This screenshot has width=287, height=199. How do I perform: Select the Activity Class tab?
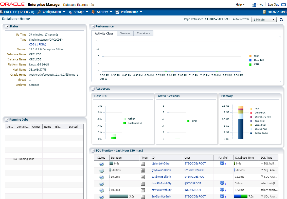pos(104,34)
